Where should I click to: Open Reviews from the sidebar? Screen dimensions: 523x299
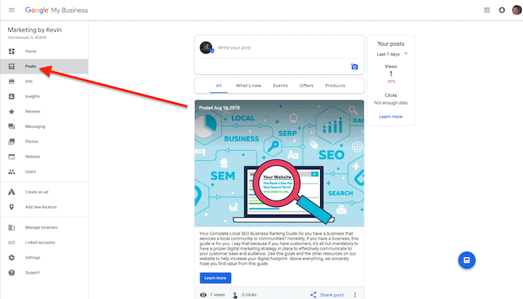(44, 112)
